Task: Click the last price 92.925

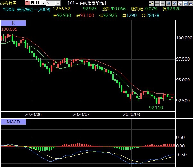Action: pos(90,9)
